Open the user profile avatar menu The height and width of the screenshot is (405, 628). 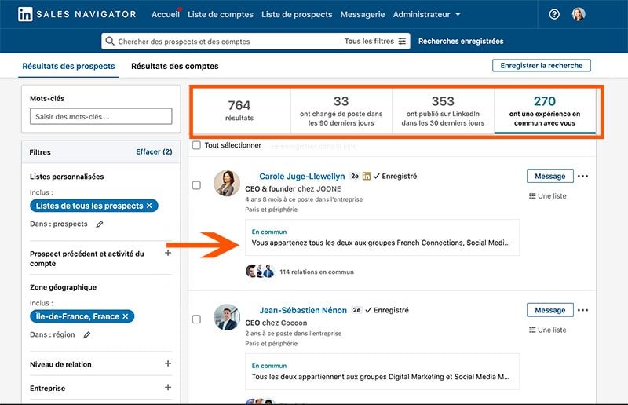[x=579, y=14]
